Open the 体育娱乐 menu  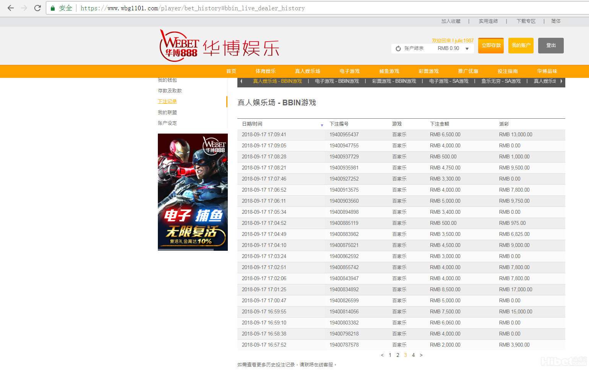point(265,71)
